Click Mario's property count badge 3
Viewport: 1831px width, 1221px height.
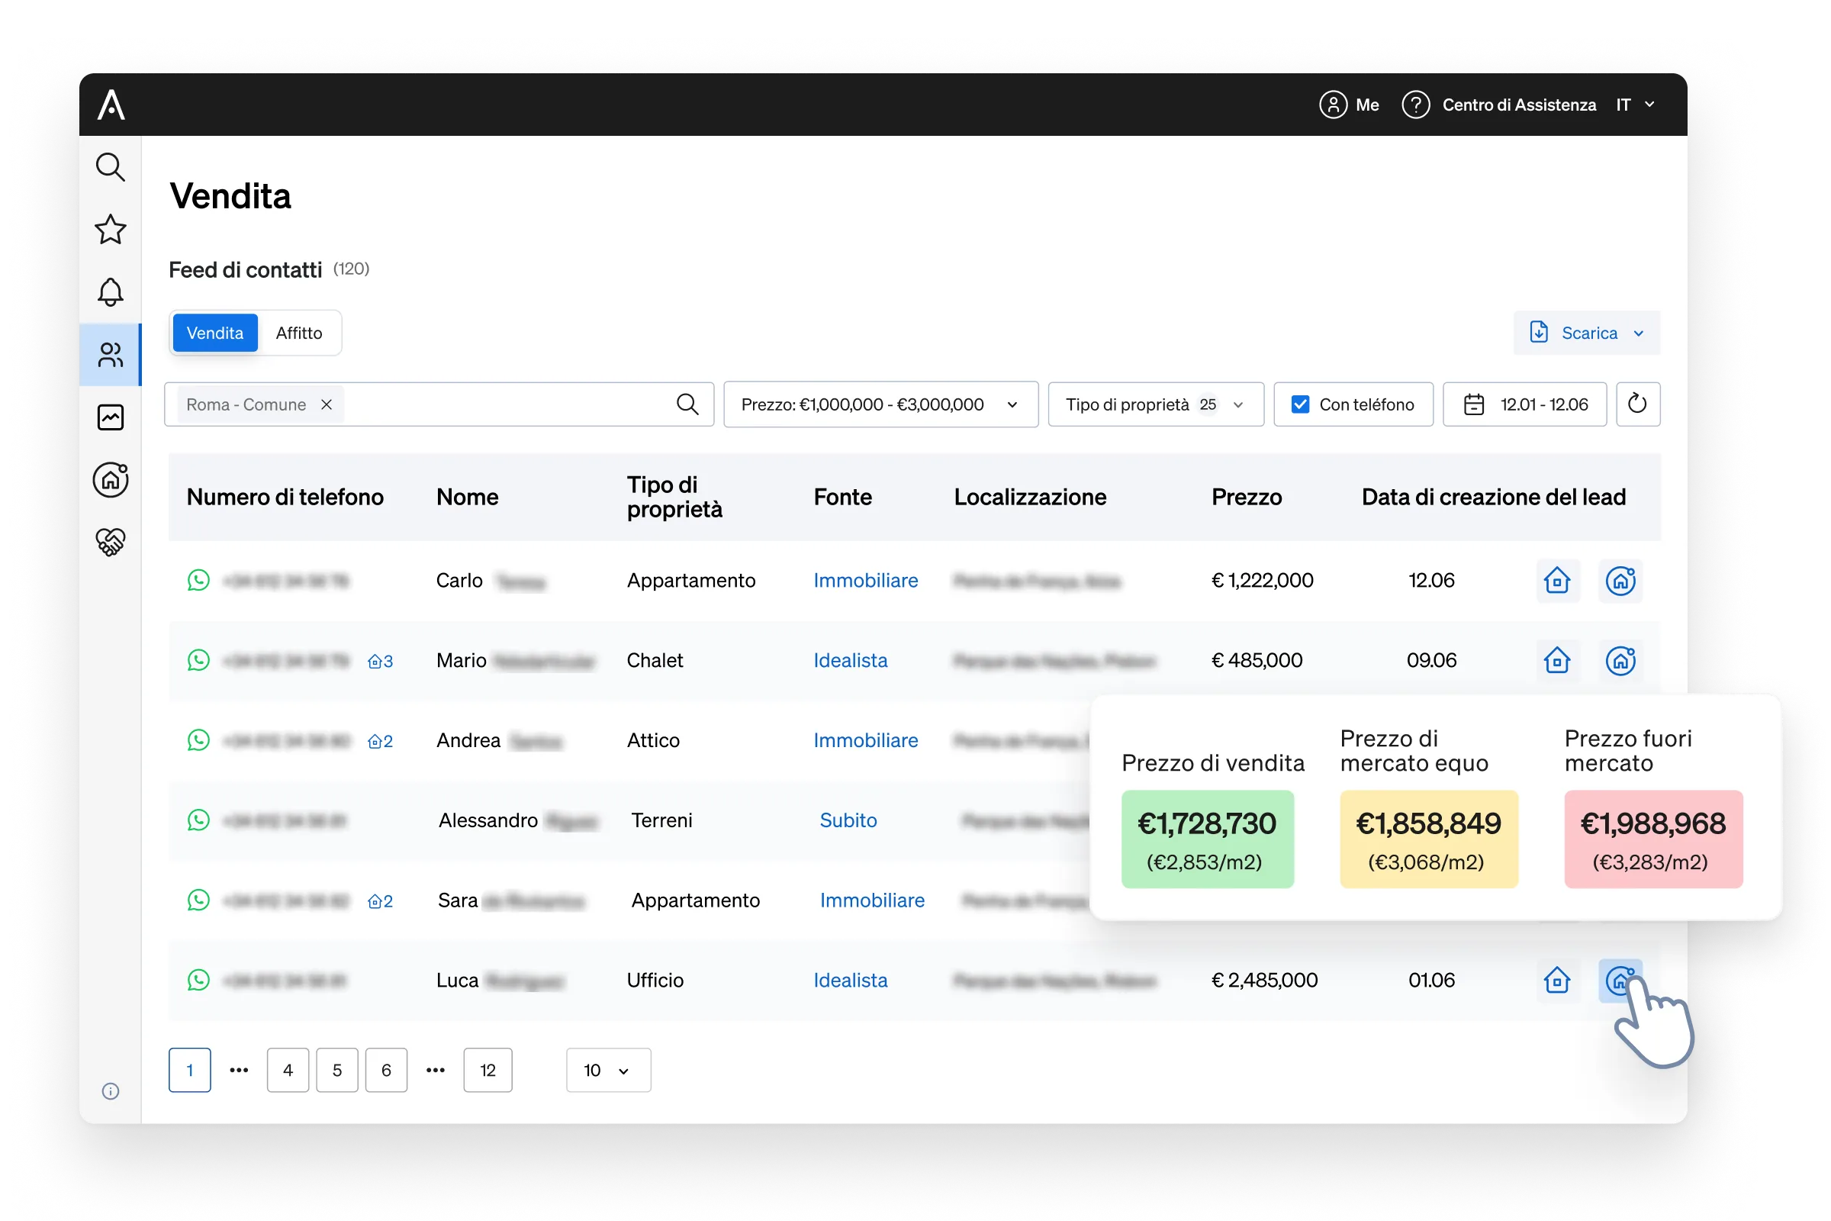point(380,661)
